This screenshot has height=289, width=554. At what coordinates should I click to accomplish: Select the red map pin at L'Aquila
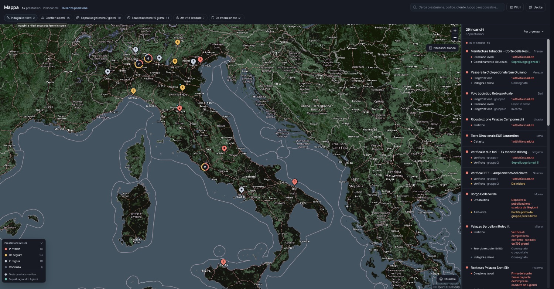[224, 149]
